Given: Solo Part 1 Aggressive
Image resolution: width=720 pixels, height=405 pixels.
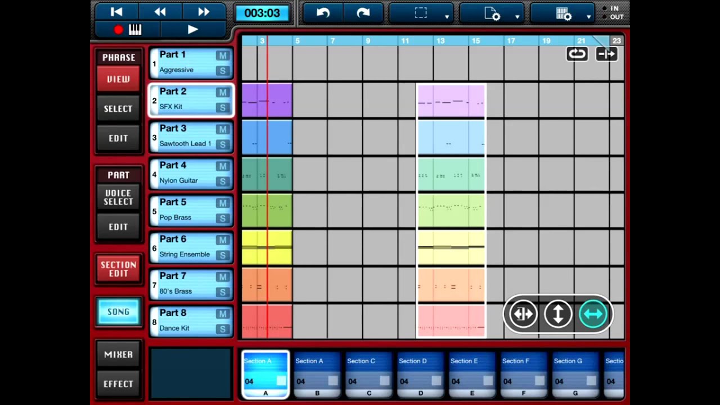Looking at the screenshot, I should 223,70.
